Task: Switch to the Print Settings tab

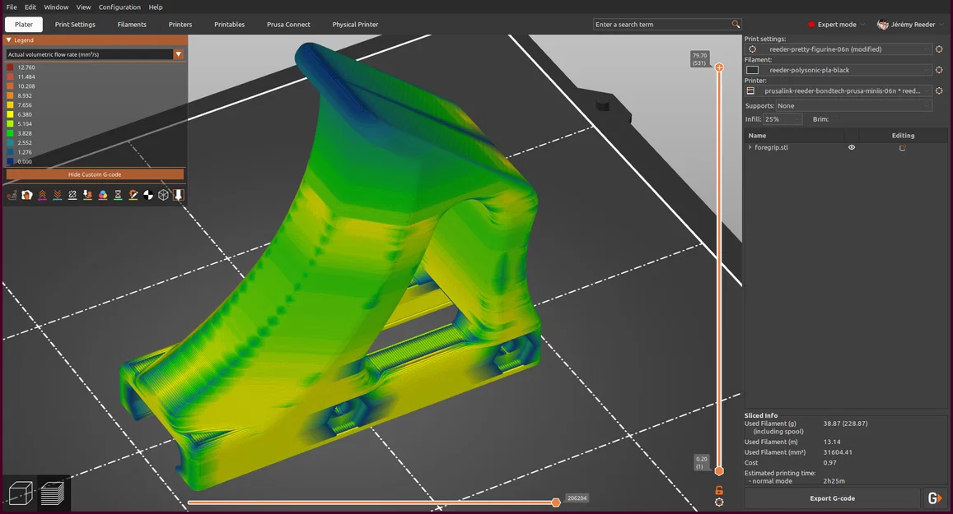Action: pos(75,25)
